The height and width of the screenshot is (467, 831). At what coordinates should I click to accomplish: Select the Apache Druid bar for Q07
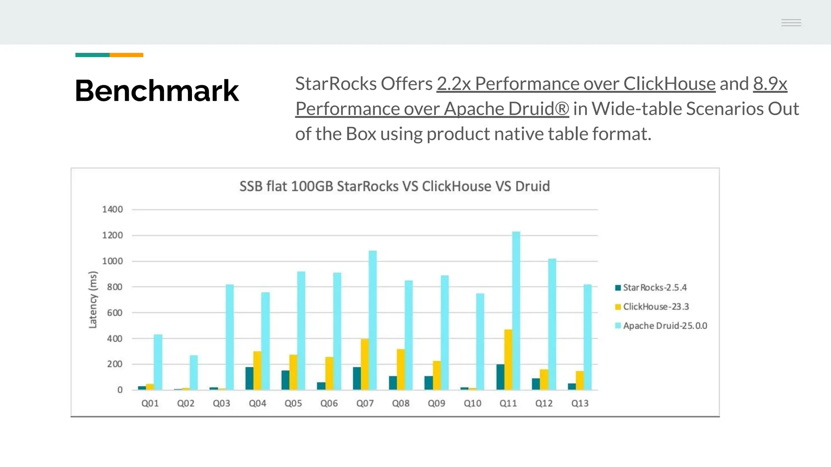[373, 320]
